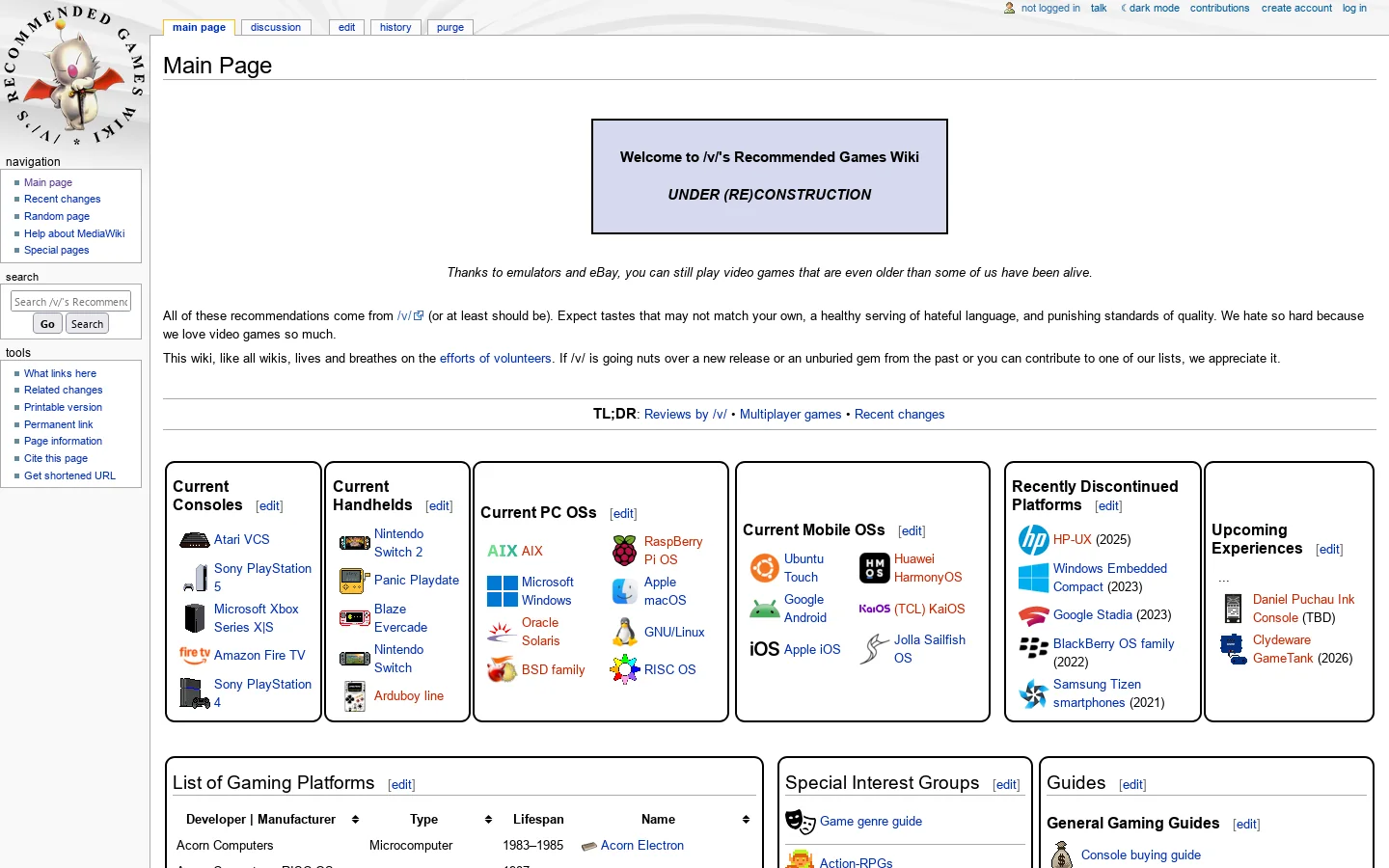Click the Google Stadia logo icon

click(1034, 615)
